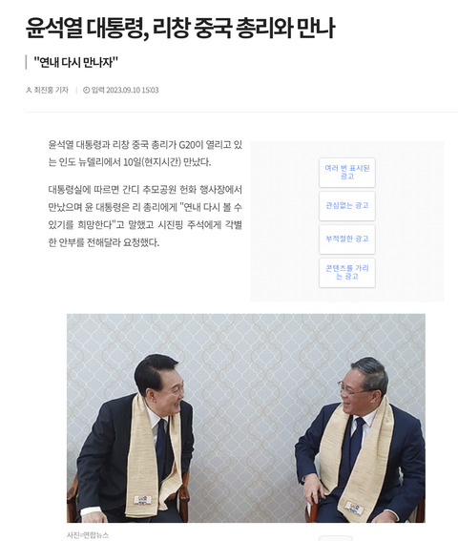Viewport: 458px width, 541px height.
Task: Open the article photo of two leaders
Action: 246,418
